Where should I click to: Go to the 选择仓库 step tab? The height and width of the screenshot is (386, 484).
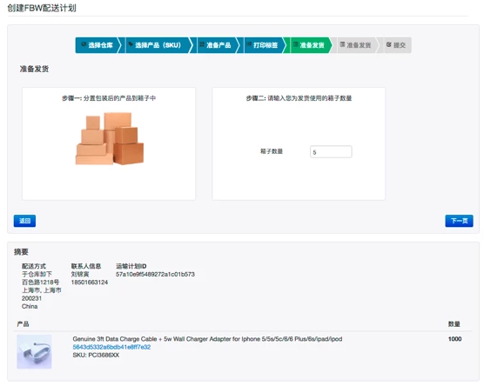tap(97, 45)
